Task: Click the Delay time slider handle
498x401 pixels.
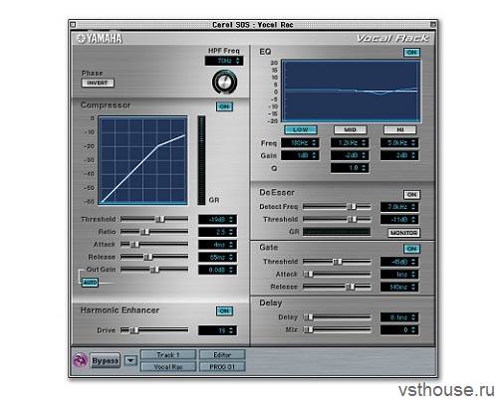Action: click(309, 317)
